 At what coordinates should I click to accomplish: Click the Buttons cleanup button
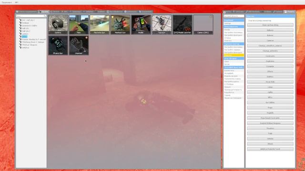click(270, 35)
